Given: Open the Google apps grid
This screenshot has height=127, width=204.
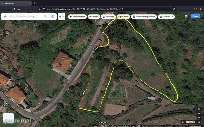Looking at the screenshot, I should click(186, 16).
